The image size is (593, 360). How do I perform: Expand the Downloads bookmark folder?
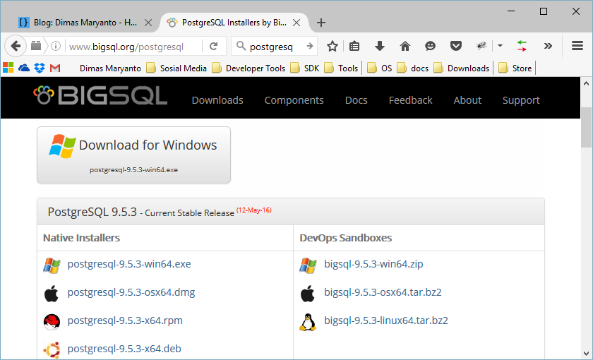tap(462, 68)
